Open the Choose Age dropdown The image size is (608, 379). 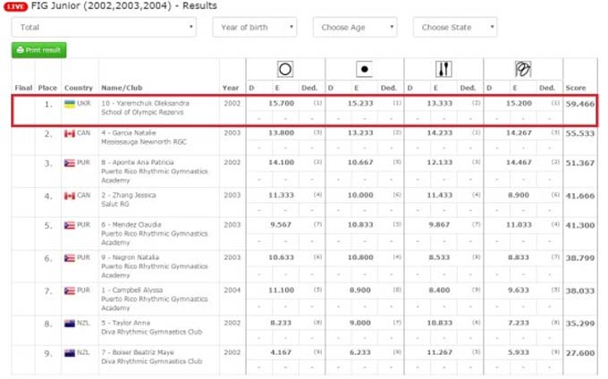click(x=354, y=28)
